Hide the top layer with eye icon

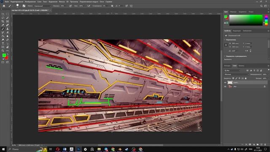click(225, 83)
